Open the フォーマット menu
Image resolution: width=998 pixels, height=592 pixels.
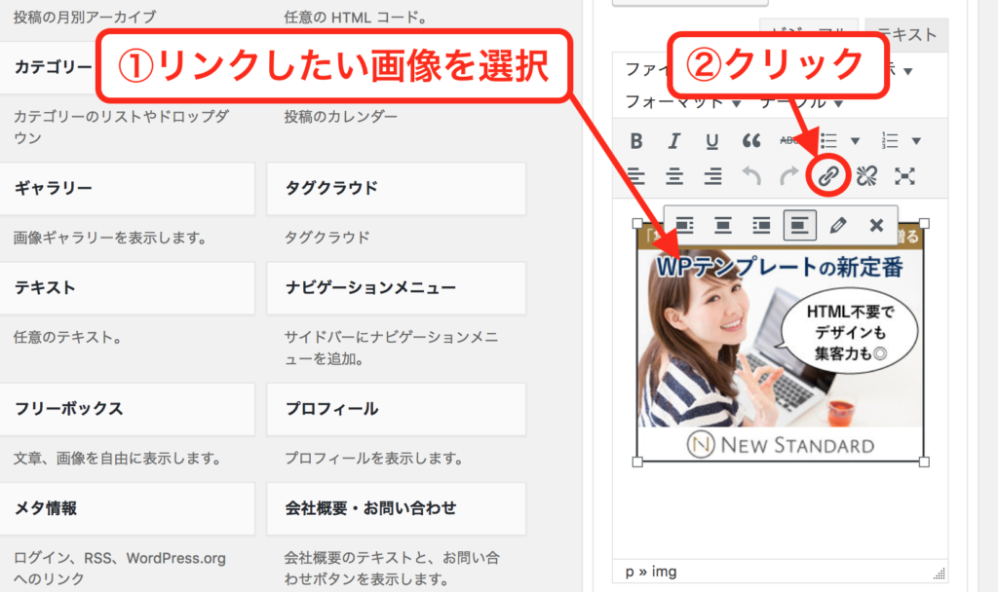[x=682, y=101]
